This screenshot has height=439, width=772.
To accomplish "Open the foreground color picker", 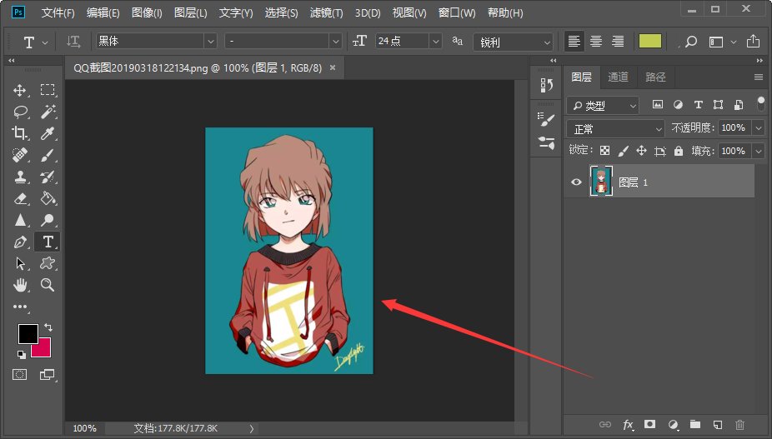I will 28,334.
